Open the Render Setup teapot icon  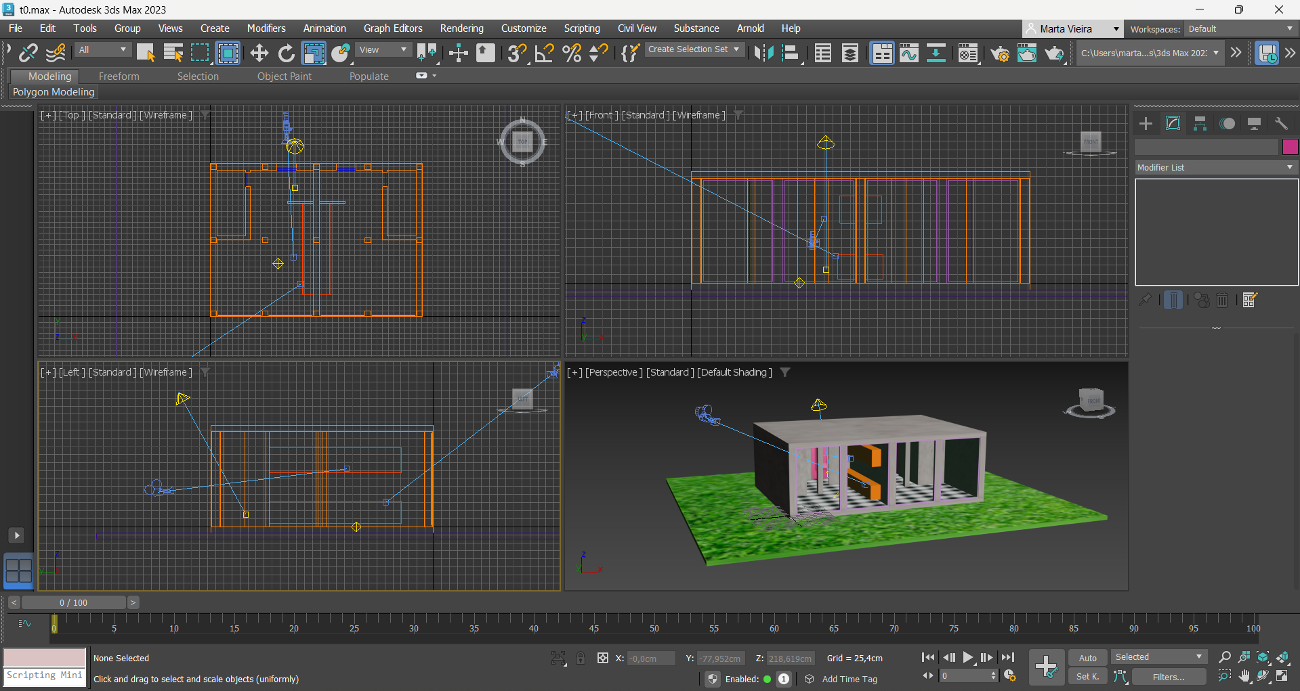point(999,53)
